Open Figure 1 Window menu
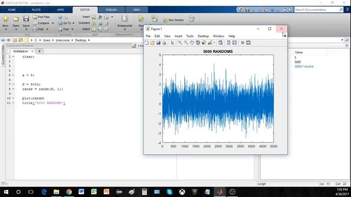351x197 pixels. [218, 36]
